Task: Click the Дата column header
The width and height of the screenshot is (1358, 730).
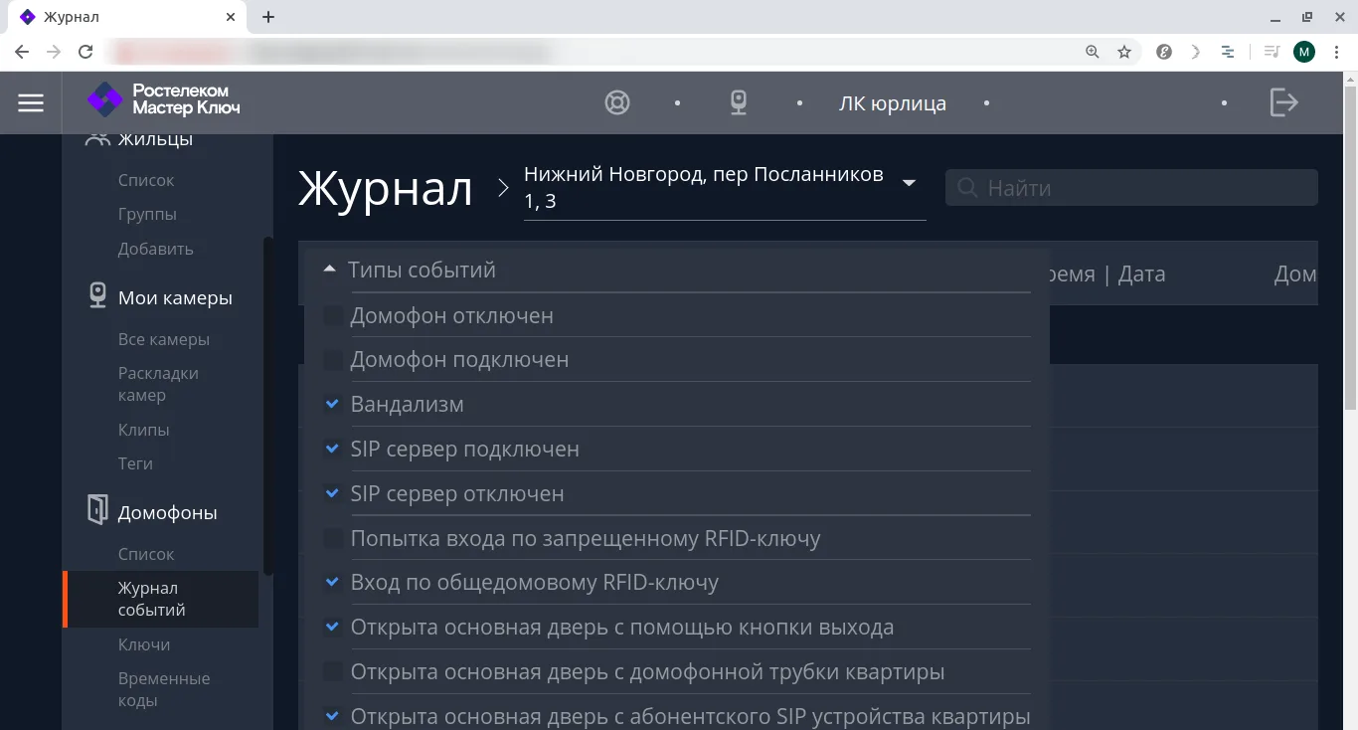Action: [x=1141, y=274]
